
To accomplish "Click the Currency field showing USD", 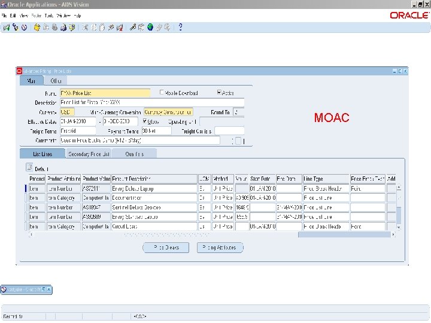I will [67, 112].
